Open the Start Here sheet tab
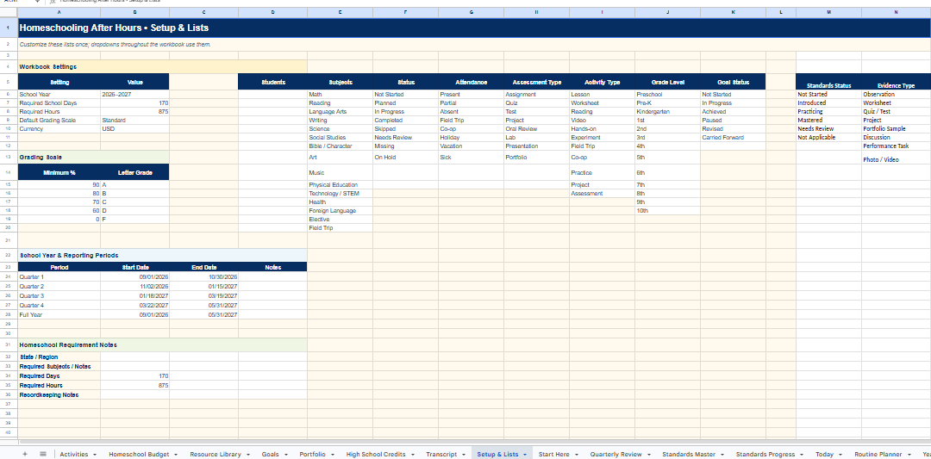 tap(553, 454)
